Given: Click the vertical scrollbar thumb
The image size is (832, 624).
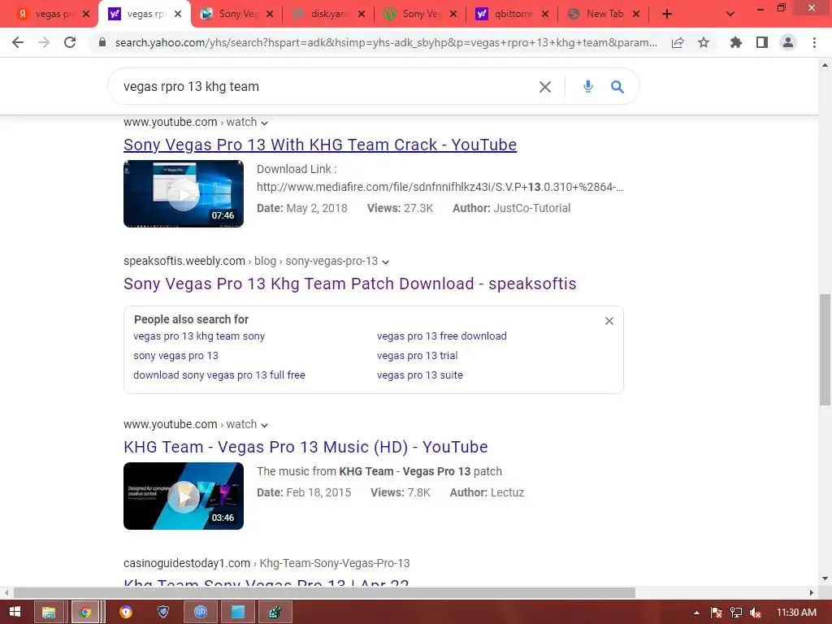Looking at the screenshot, I should coord(825,349).
